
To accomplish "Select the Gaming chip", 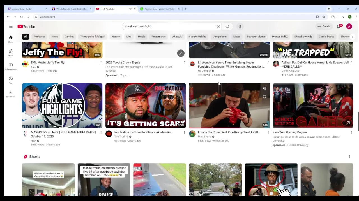I will 69,37.
